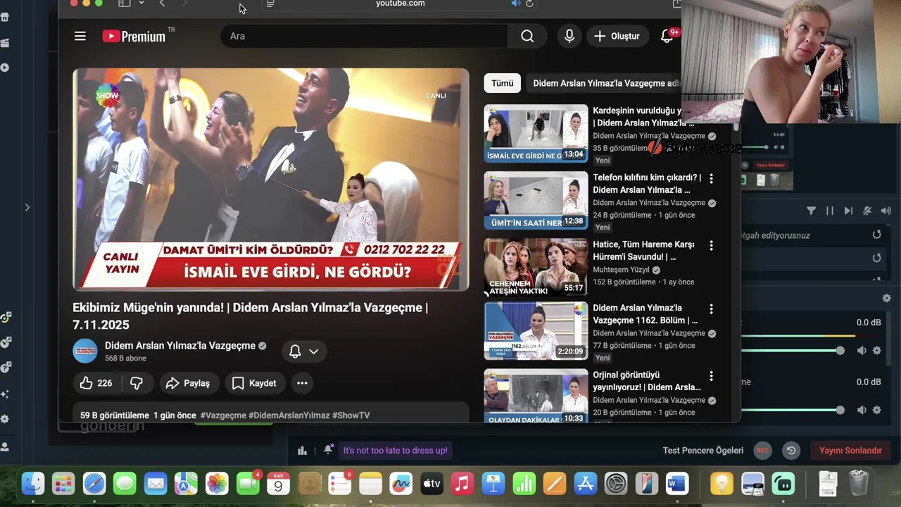The image size is (901, 507).
Task: Click Streamlabs footer notification bell icon
Action: point(328,450)
